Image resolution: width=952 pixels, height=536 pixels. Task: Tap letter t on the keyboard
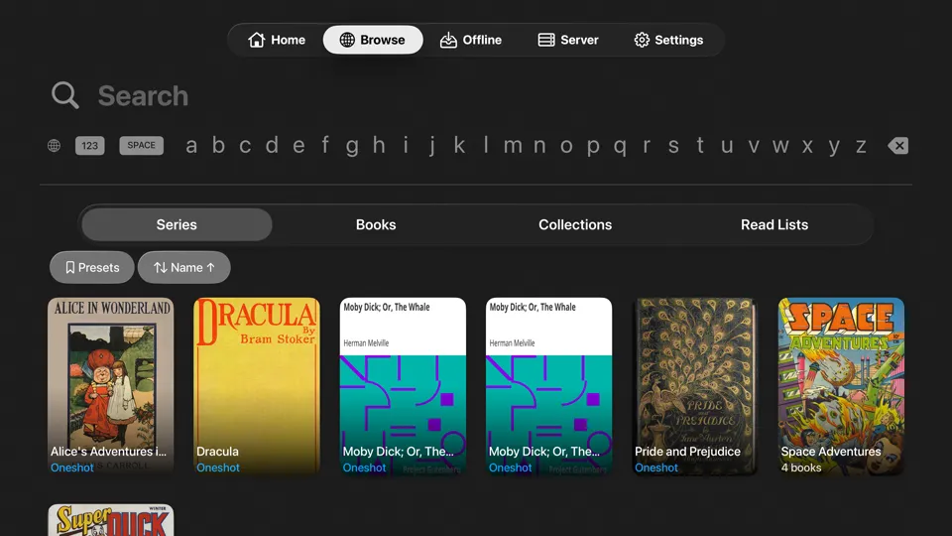click(x=700, y=146)
